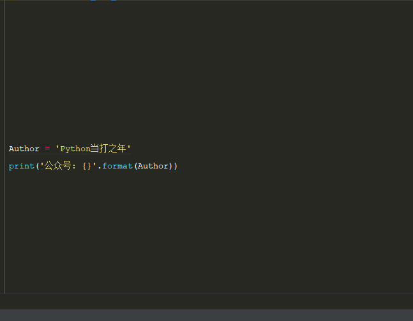Click the Author variable on the assignment line
The width and height of the screenshot is (413, 321).
click(24, 149)
